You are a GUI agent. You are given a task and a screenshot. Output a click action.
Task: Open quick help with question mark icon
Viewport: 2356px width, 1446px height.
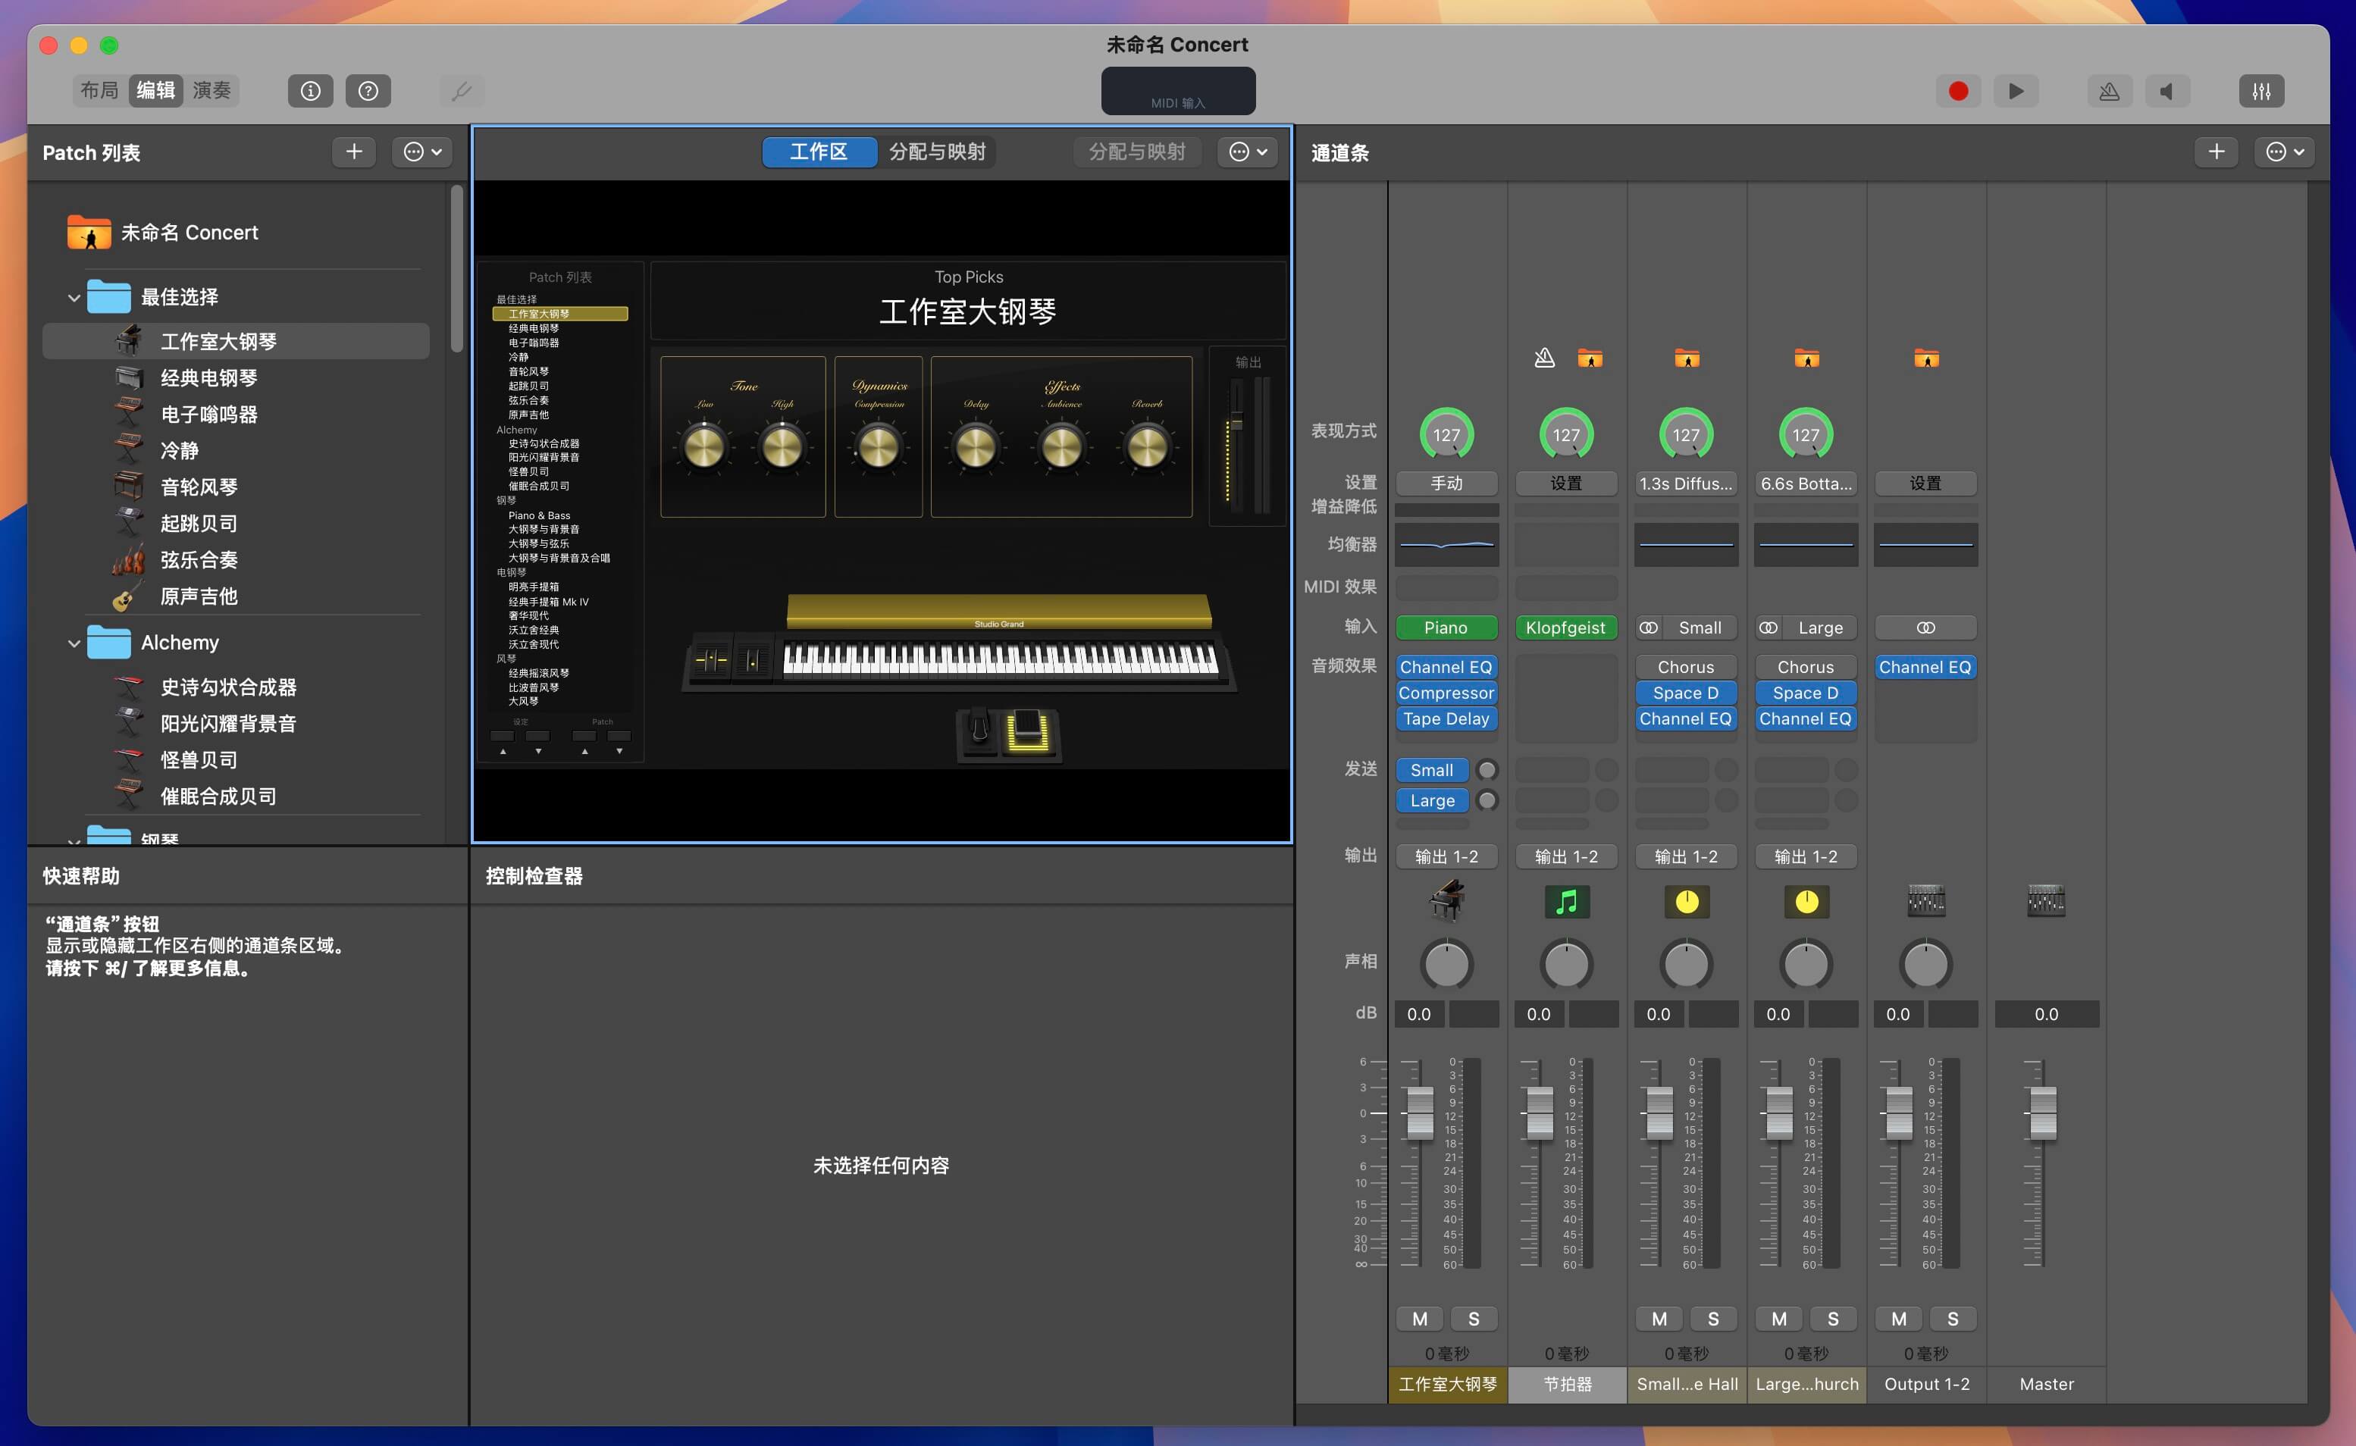point(368,91)
